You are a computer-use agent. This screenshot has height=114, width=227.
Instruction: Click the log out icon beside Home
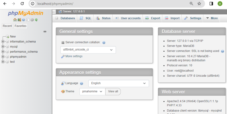point(19,20)
